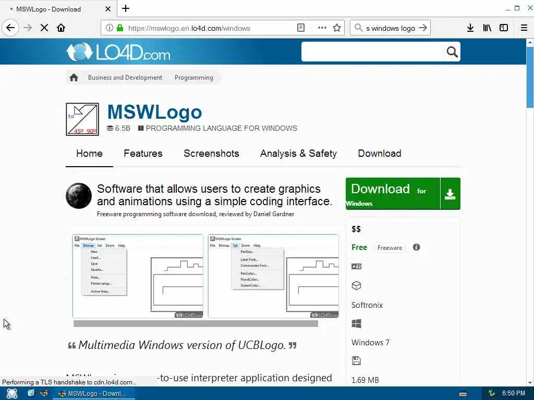Click the Softronix developer name

(367, 305)
